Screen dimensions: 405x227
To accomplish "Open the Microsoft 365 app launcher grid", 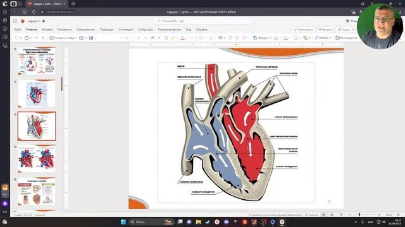I will click(15, 21).
